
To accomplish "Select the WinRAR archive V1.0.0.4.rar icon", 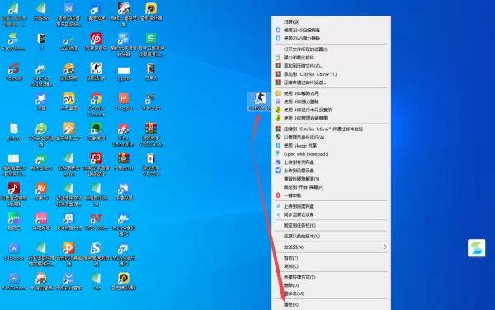I will pyautogui.click(x=151, y=134).
